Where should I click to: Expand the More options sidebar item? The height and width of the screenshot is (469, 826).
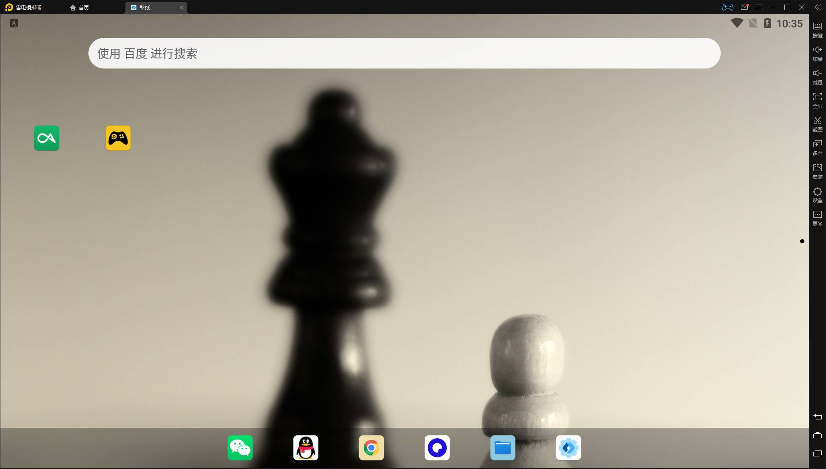pos(817,218)
